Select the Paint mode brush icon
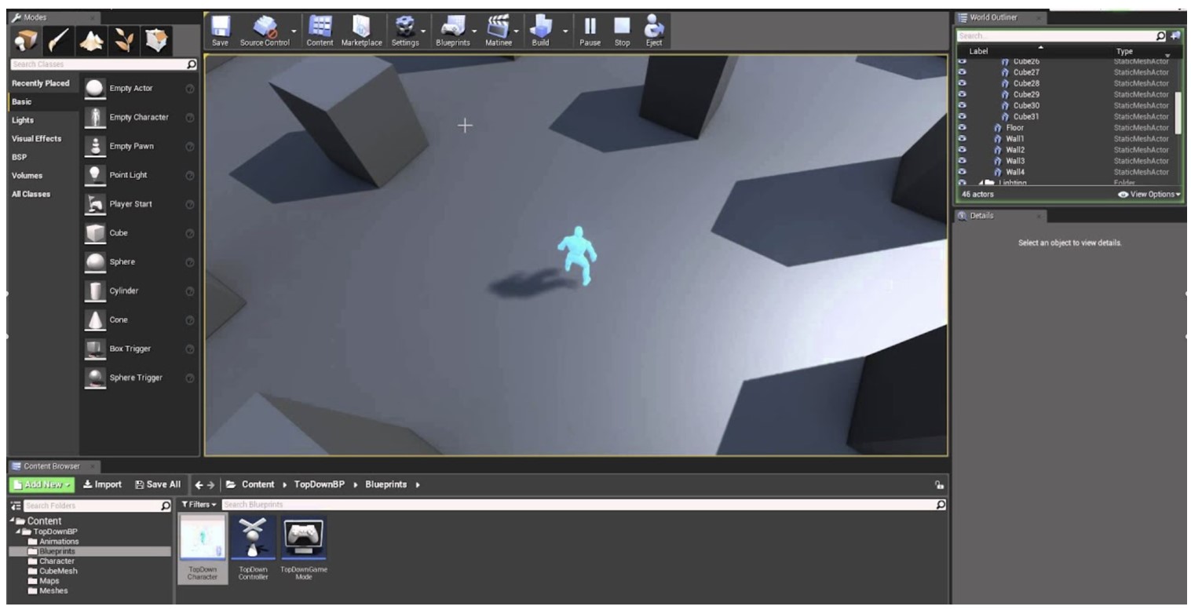This screenshot has height=610, width=1191. [x=59, y=40]
